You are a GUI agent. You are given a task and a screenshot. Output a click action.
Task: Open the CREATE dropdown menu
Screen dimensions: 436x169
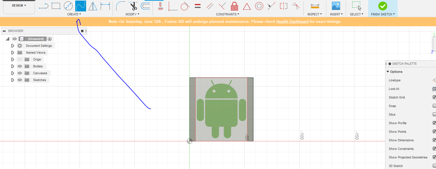point(74,14)
